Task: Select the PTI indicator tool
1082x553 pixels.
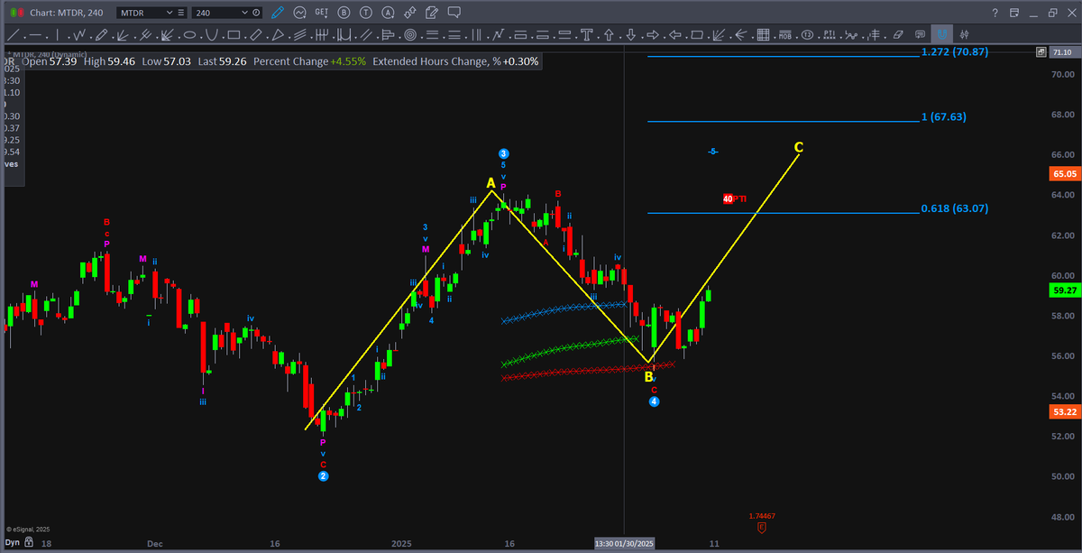Action: (829, 35)
